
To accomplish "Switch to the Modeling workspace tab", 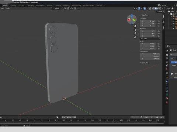I will coord(13,5).
